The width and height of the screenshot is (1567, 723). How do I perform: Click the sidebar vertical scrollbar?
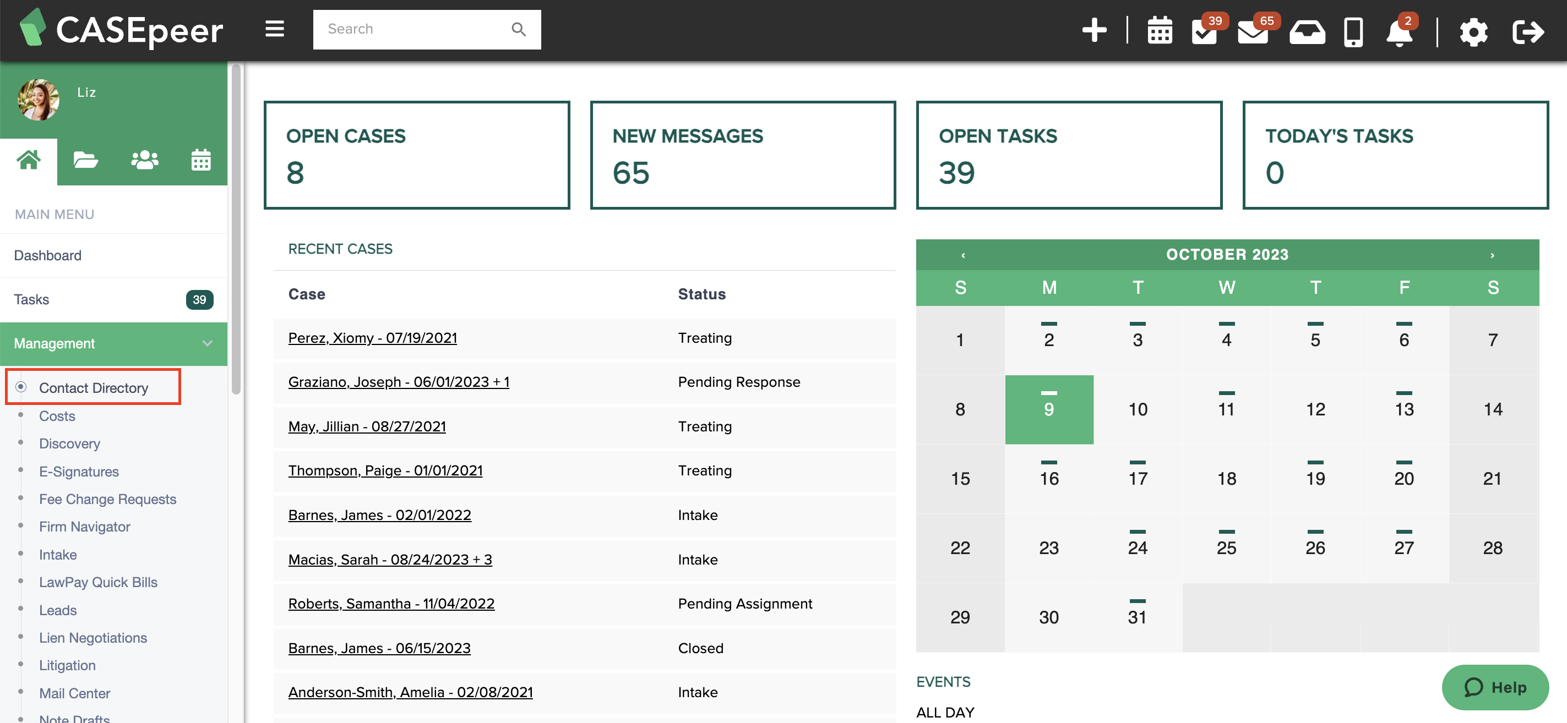(x=236, y=229)
